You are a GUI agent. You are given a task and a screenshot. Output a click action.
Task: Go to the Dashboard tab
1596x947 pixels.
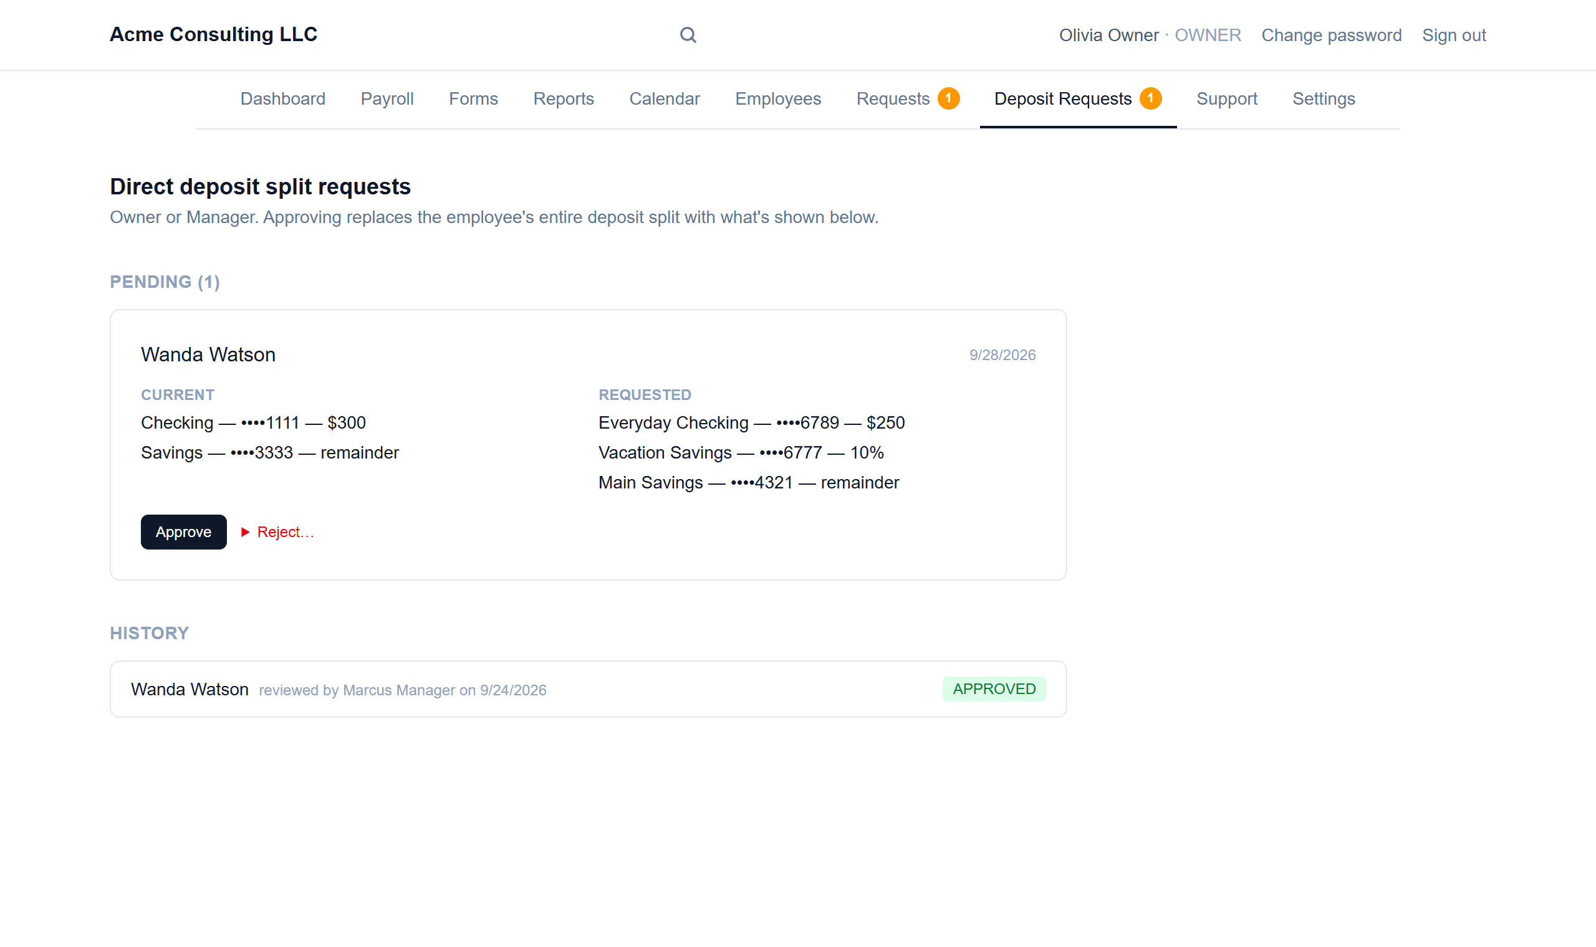tap(283, 99)
